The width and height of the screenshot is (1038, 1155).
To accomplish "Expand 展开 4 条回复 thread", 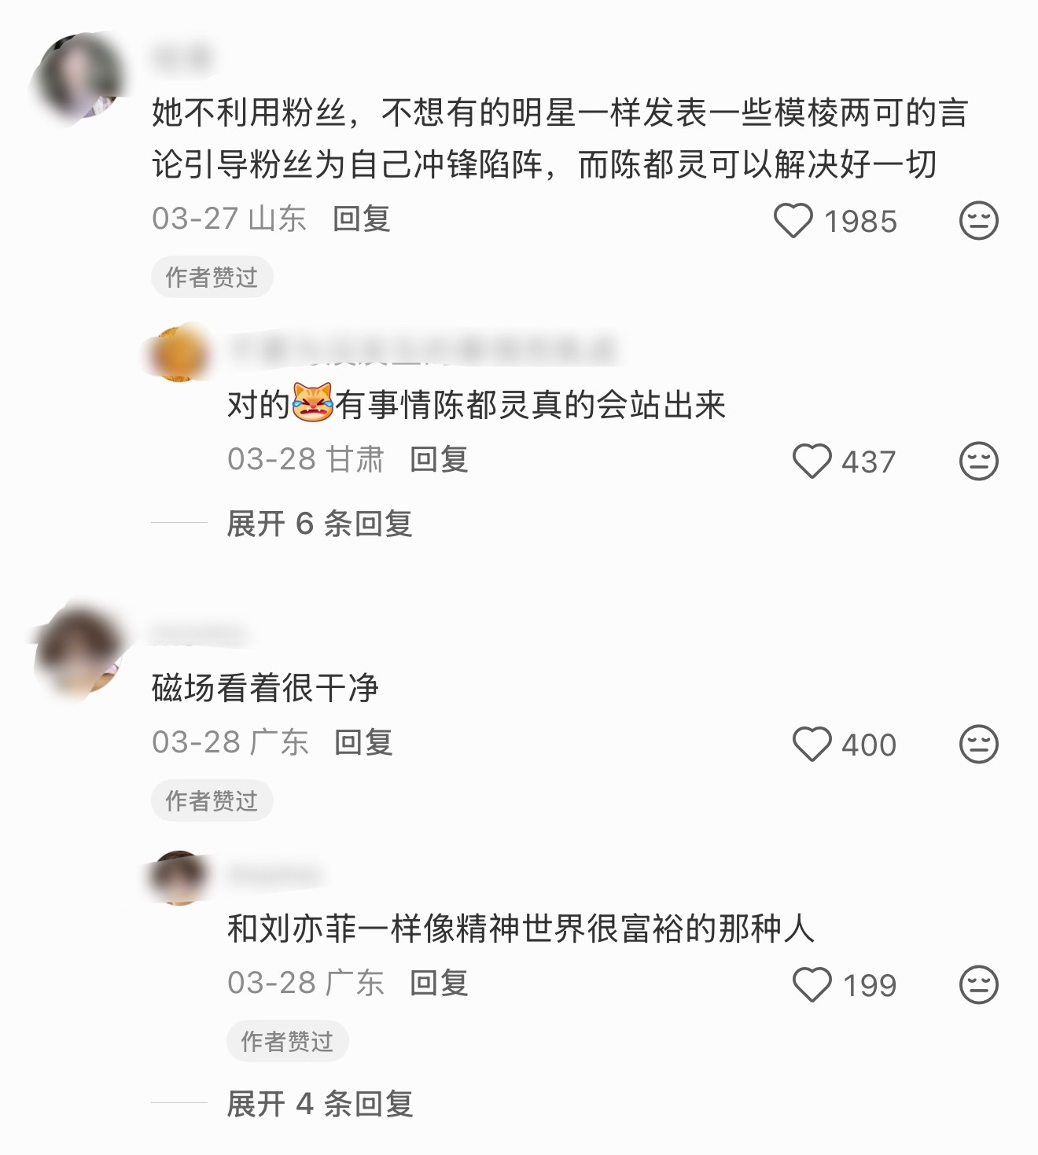I will click(319, 1104).
